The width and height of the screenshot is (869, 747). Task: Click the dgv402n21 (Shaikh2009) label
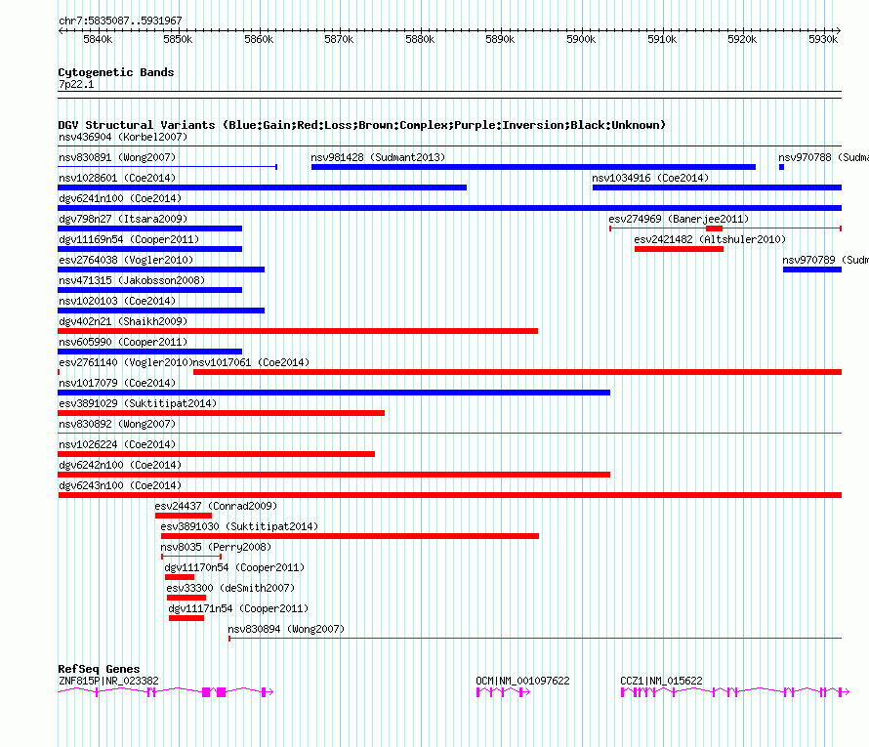[123, 321]
